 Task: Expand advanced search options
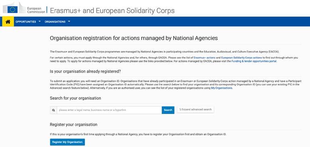pyautogui.click(x=196, y=110)
